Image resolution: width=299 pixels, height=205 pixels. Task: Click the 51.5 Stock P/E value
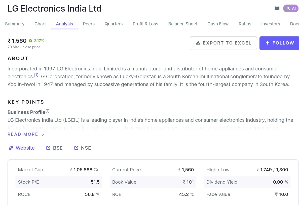point(95,182)
